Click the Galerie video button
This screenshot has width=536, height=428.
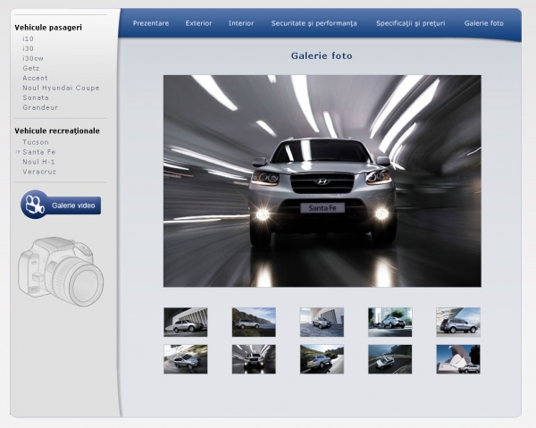pos(61,205)
